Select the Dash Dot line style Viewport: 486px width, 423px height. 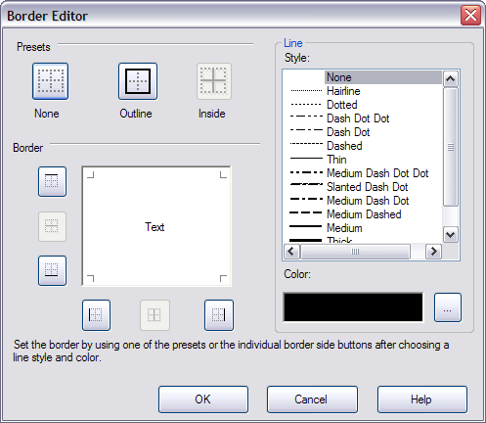click(363, 132)
